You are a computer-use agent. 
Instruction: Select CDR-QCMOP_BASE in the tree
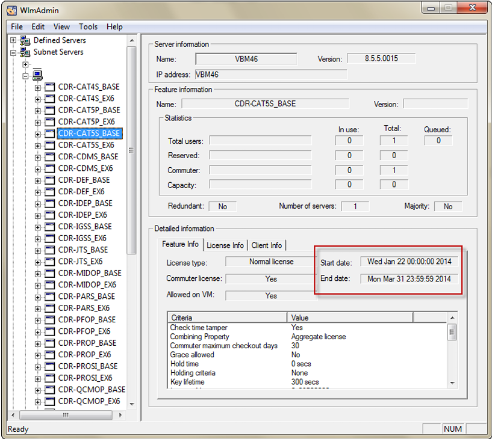[92, 390]
